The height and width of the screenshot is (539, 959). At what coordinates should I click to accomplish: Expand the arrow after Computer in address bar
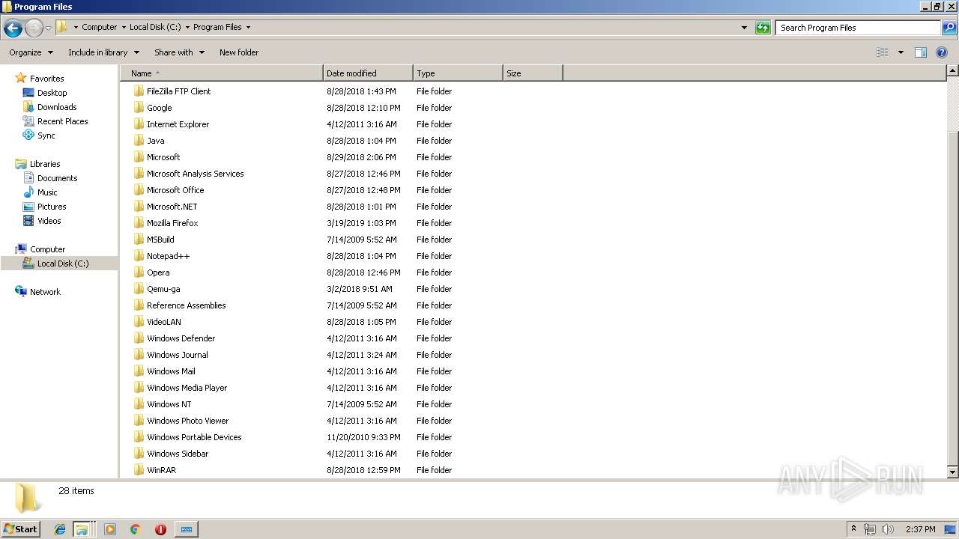(x=123, y=27)
